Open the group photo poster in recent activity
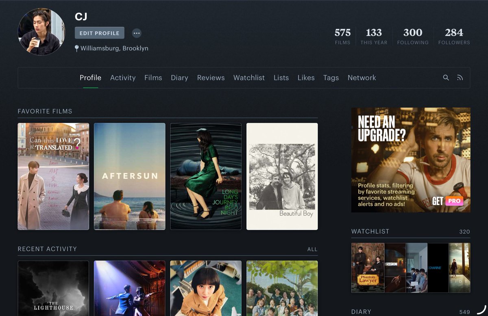The height and width of the screenshot is (316, 488). point(282,288)
